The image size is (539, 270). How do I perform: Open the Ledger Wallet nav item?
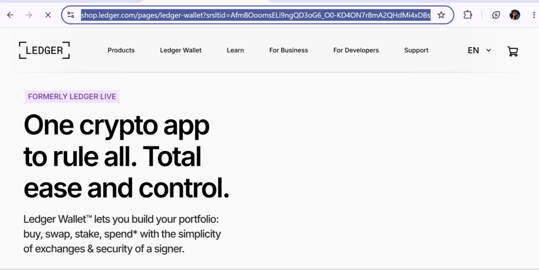tap(181, 50)
